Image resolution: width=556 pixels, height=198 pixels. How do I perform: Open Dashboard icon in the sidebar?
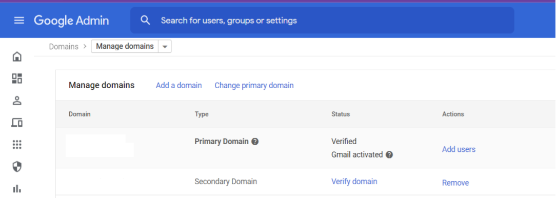point(17,78)
